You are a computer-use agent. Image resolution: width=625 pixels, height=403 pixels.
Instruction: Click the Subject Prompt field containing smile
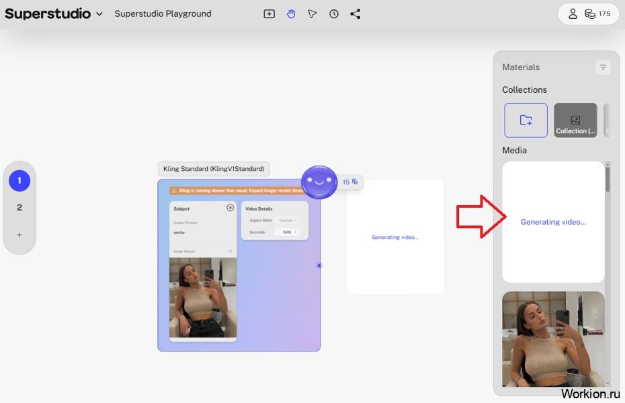[202, 233]
